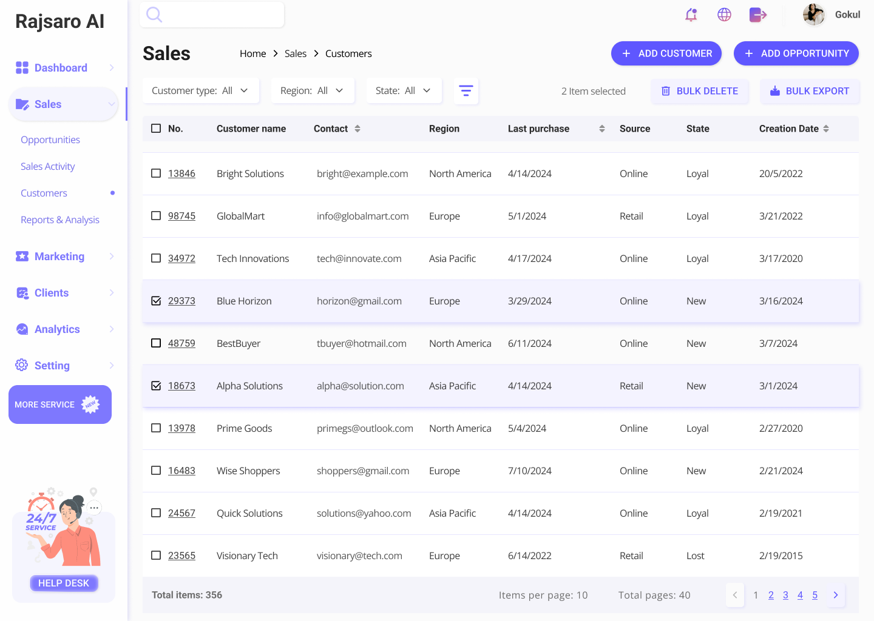Sort by Contact column arrows
Screen dimensions: 874x621
357,129
